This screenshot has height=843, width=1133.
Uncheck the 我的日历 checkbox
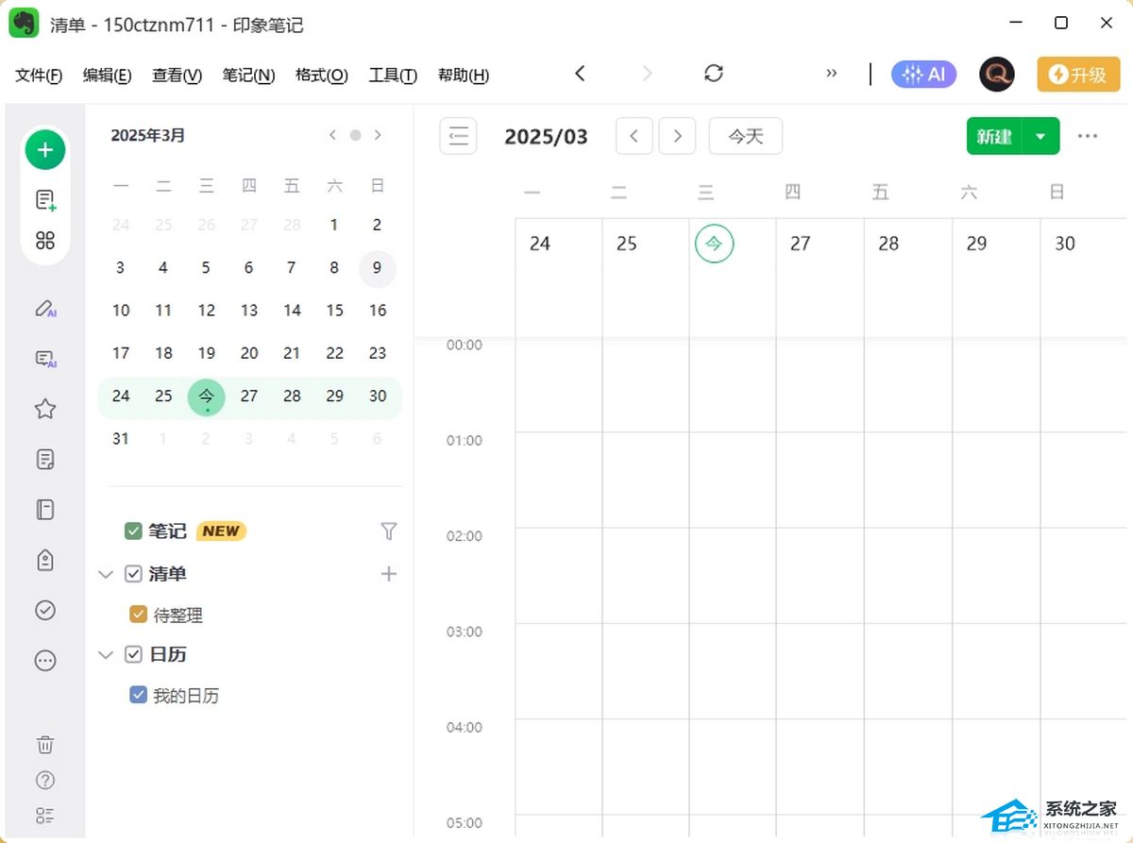[x=138, y=696]
